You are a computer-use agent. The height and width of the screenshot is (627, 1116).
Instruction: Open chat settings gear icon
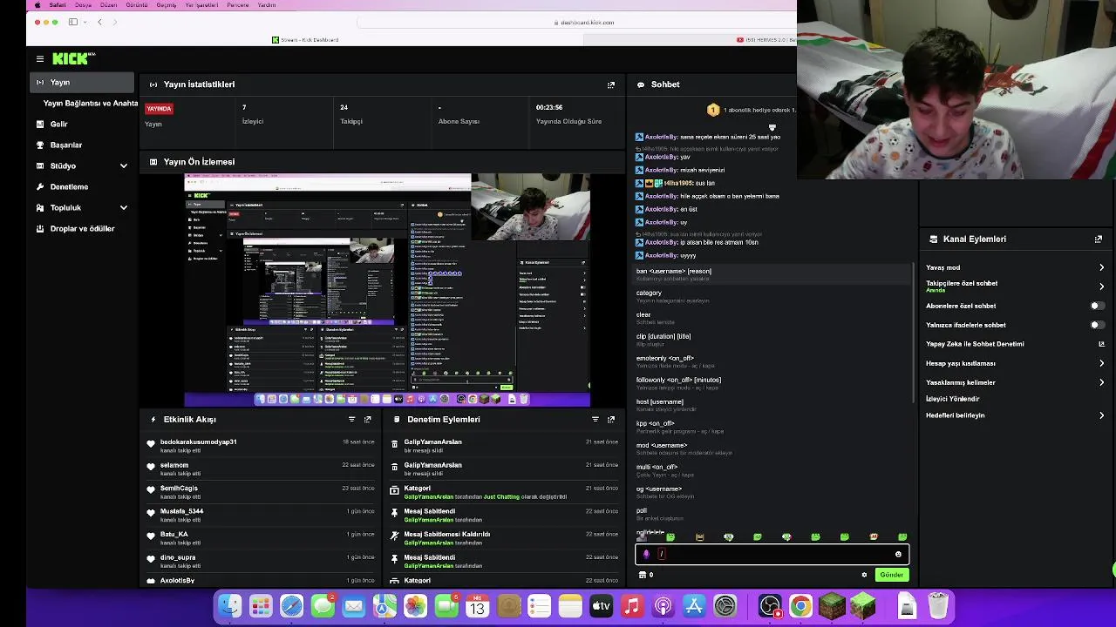click(865, 575)
